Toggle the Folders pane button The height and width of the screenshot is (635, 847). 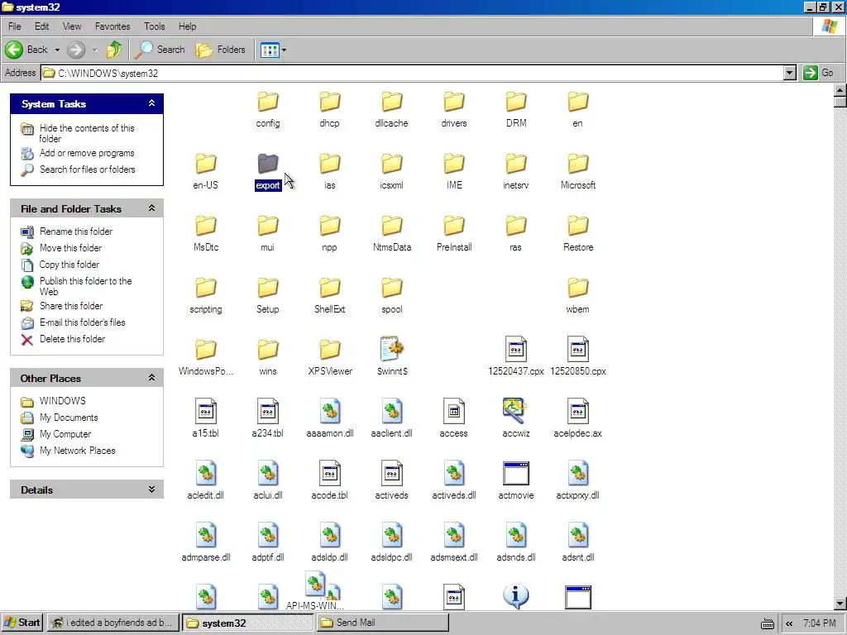[x=220, y=50]
